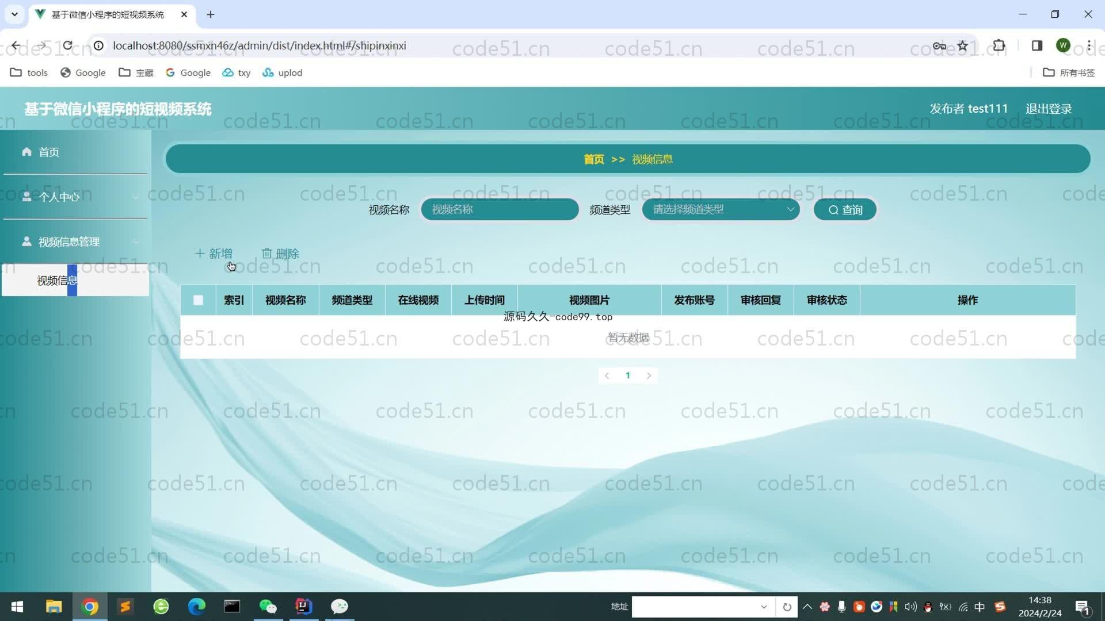Open the 首页 breadcrumb link
1105x621 pixels.
[594, 159]
